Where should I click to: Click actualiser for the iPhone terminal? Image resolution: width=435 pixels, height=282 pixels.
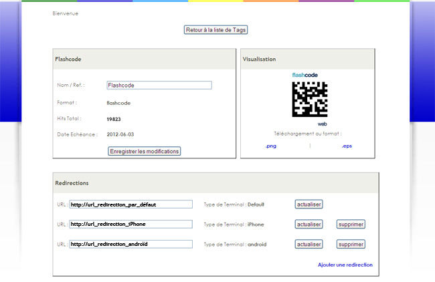click(x=309, y=225)
